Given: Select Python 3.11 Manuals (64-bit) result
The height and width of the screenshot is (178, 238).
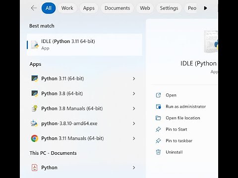Looking at the screenshot, I should point(84,138).
